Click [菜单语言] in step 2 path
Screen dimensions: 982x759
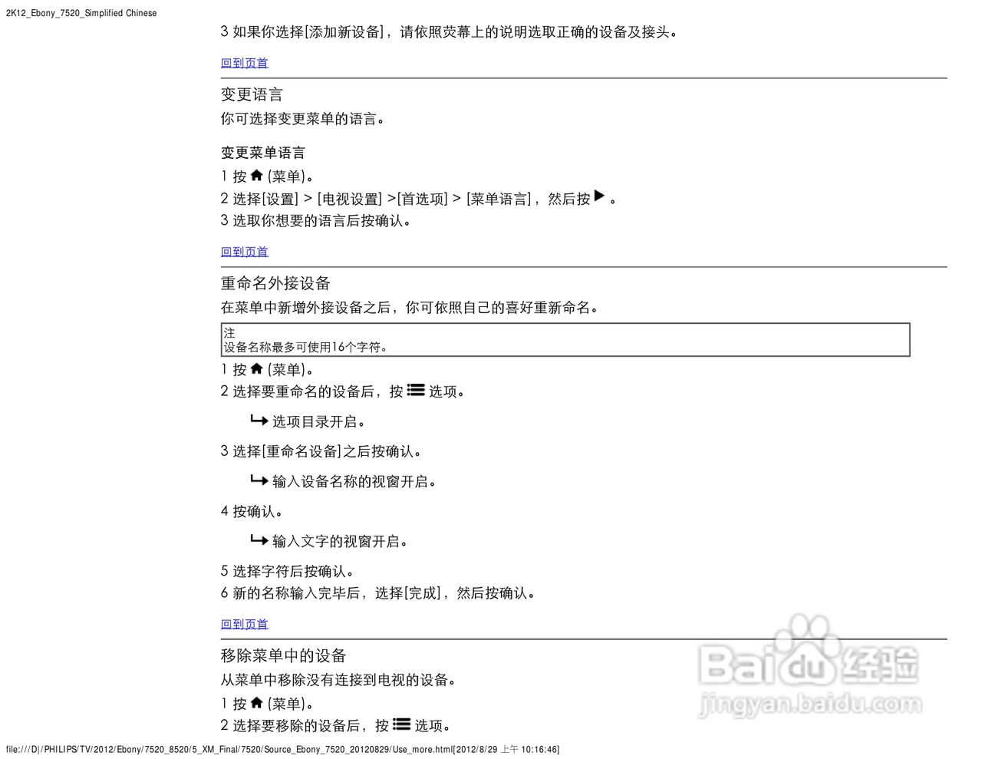(x=499, y=199)
